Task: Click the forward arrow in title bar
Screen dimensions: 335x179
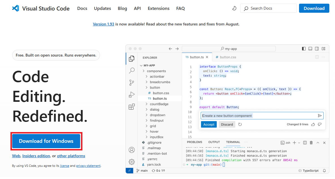Action: 177,49
